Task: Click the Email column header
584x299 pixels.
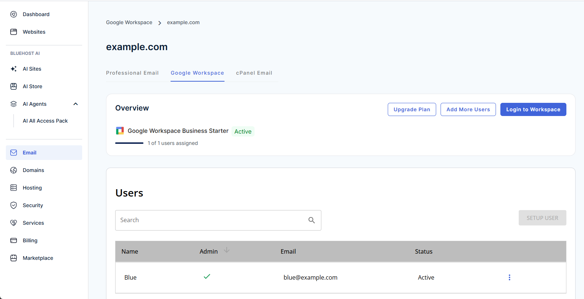Action: coord(288,251)
